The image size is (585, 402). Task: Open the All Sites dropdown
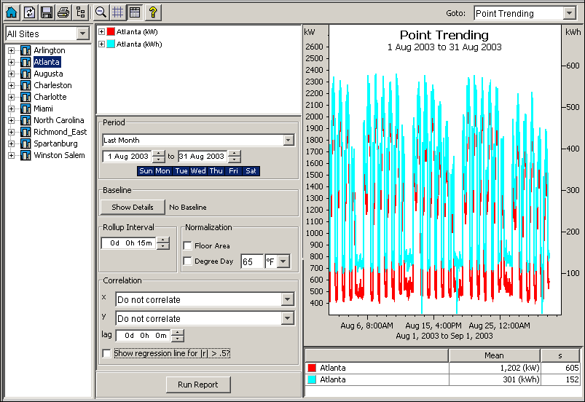point(82,34)
